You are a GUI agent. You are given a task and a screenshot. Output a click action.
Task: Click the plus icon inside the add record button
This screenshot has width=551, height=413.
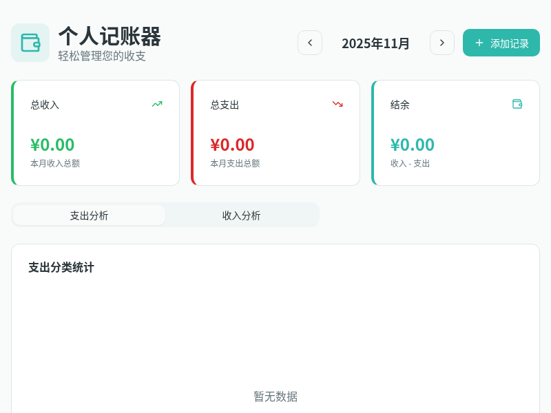tap(479, 42)
